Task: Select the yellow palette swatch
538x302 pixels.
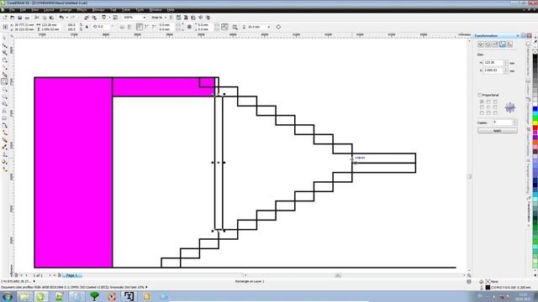Action: click(535, 123)
